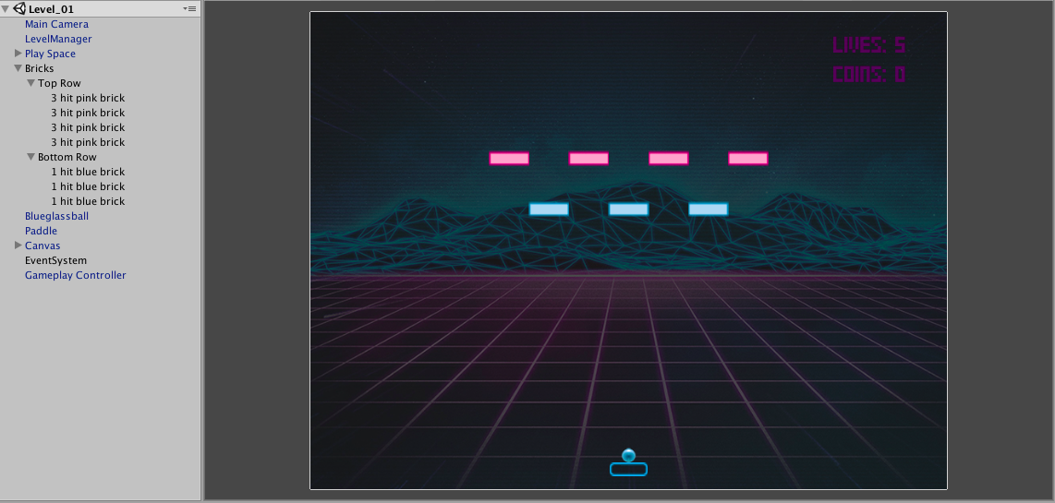
Task: Click the Unity scene icon beside Level_01
Action: coord(18,8)
